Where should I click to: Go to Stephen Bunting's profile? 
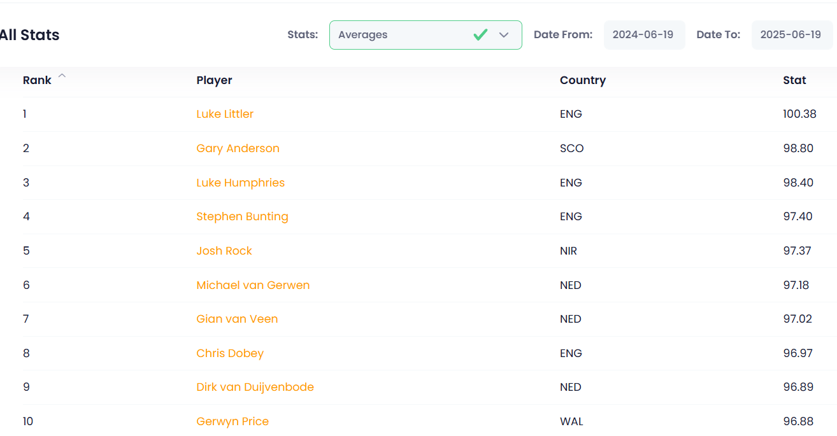[x=242, y=216]
